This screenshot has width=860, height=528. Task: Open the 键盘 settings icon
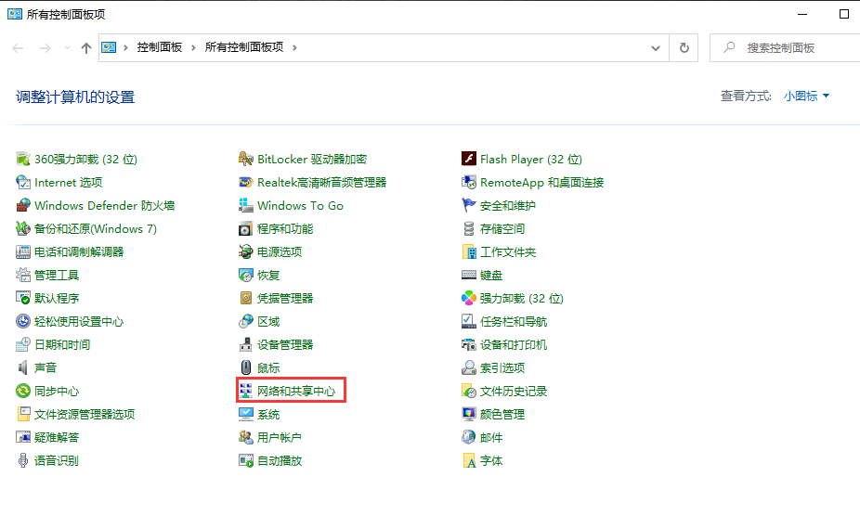(x=469, y=276)
